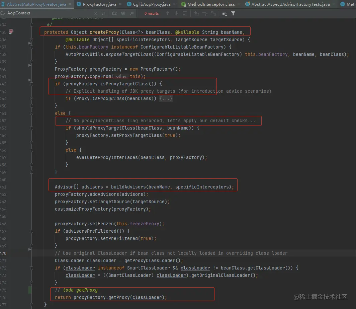Close the AbstractAspectJAdvisorFactoryTests.java tab

pos(334,4)
